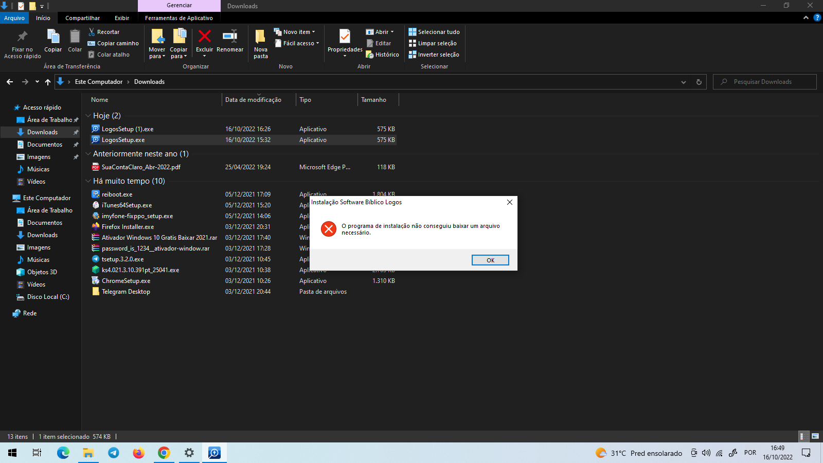Image resolution: width=823 pixels, height=463 pixels.
Task: Expand the Novo item dropdown
Action: [295, 32]
